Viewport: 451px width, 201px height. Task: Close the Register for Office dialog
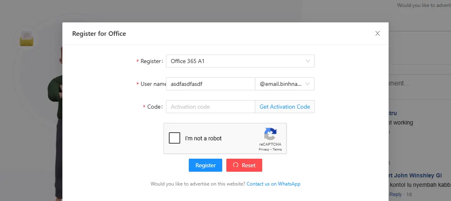tap(377, 33)
